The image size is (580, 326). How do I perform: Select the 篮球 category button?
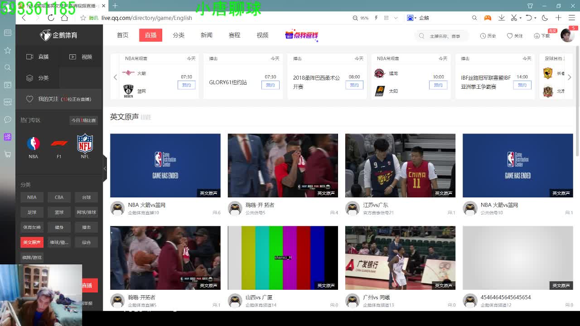(x=59, y=212)
